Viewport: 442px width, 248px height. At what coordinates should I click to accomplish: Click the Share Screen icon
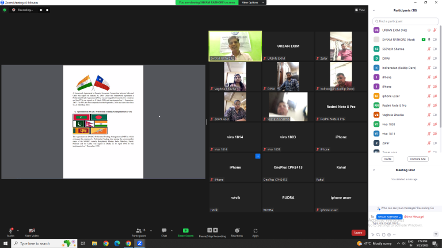185,231
